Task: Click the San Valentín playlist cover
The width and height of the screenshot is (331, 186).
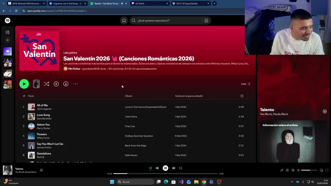Action: click(x=39, y=51)
